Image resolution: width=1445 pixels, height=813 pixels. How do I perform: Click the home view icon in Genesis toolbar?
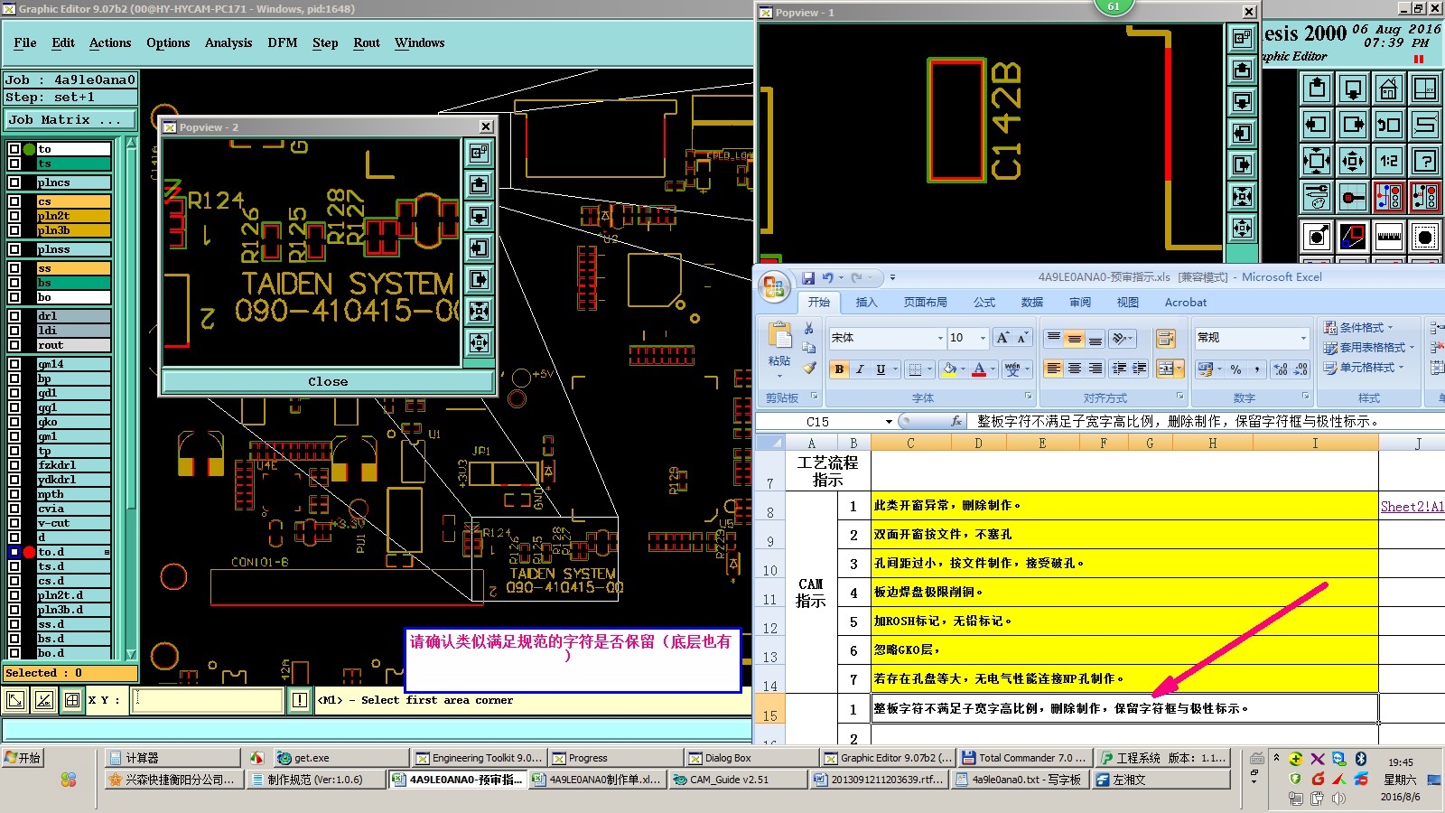[x=1389, y=89]
